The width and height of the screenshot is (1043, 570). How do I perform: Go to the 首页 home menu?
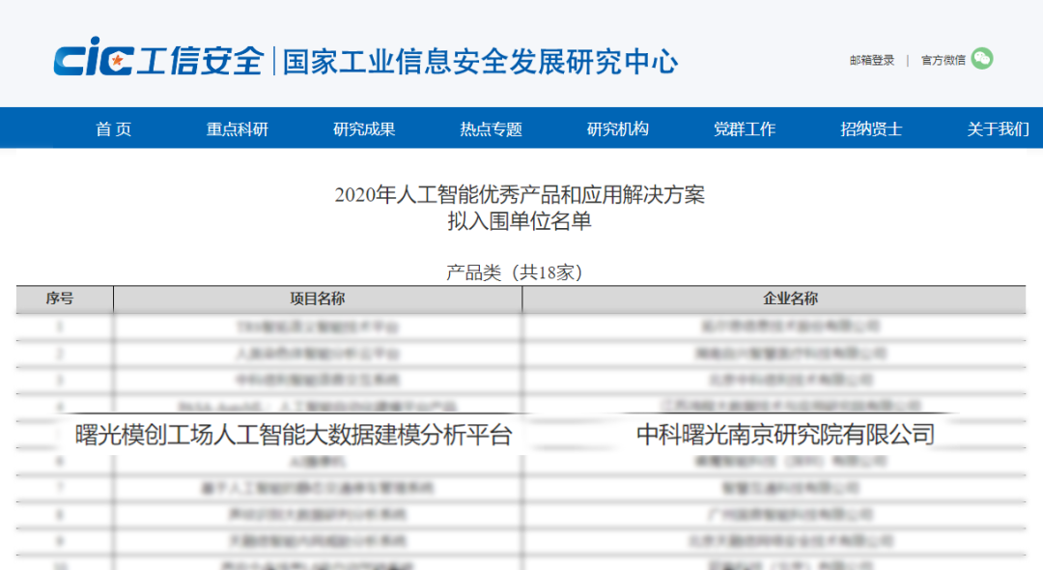point(113,129)
